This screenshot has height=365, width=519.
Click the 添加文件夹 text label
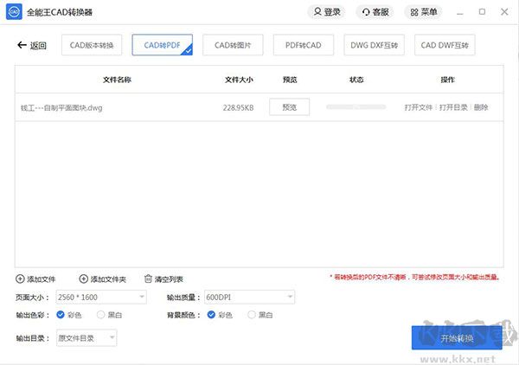108,279
